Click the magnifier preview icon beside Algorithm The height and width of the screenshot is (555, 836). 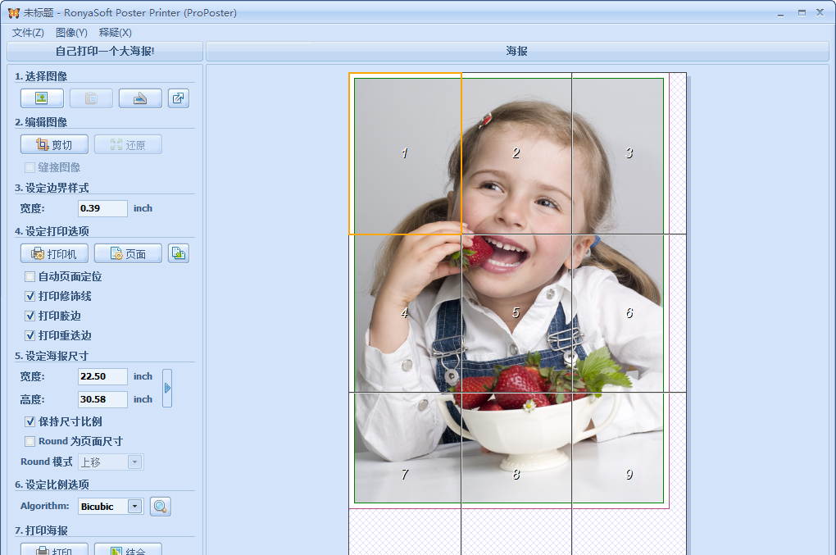tap(161, 507)
